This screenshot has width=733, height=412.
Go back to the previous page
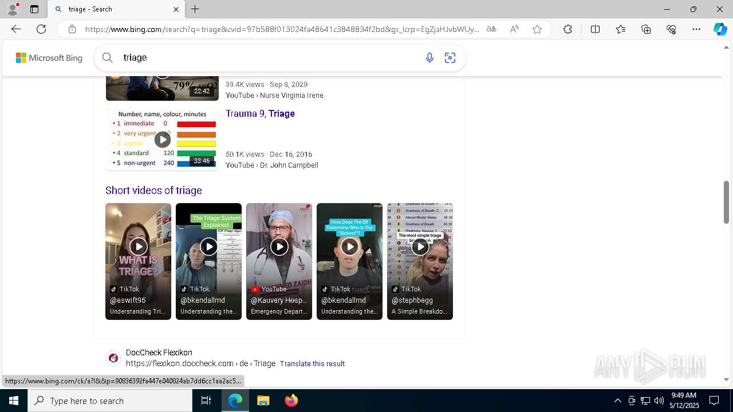coord(16,29)
